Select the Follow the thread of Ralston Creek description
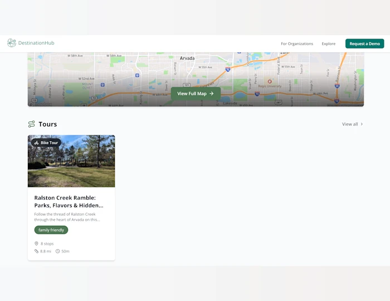The image size is (390, 301). tap(67, 217)
